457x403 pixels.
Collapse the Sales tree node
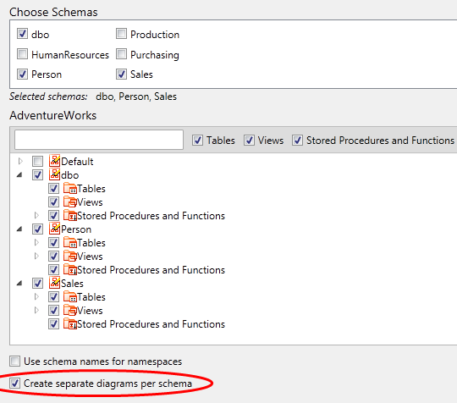(x=19, y=284)
